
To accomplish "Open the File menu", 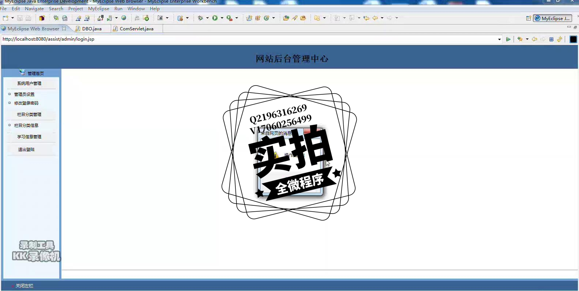I will coord(3,8).
